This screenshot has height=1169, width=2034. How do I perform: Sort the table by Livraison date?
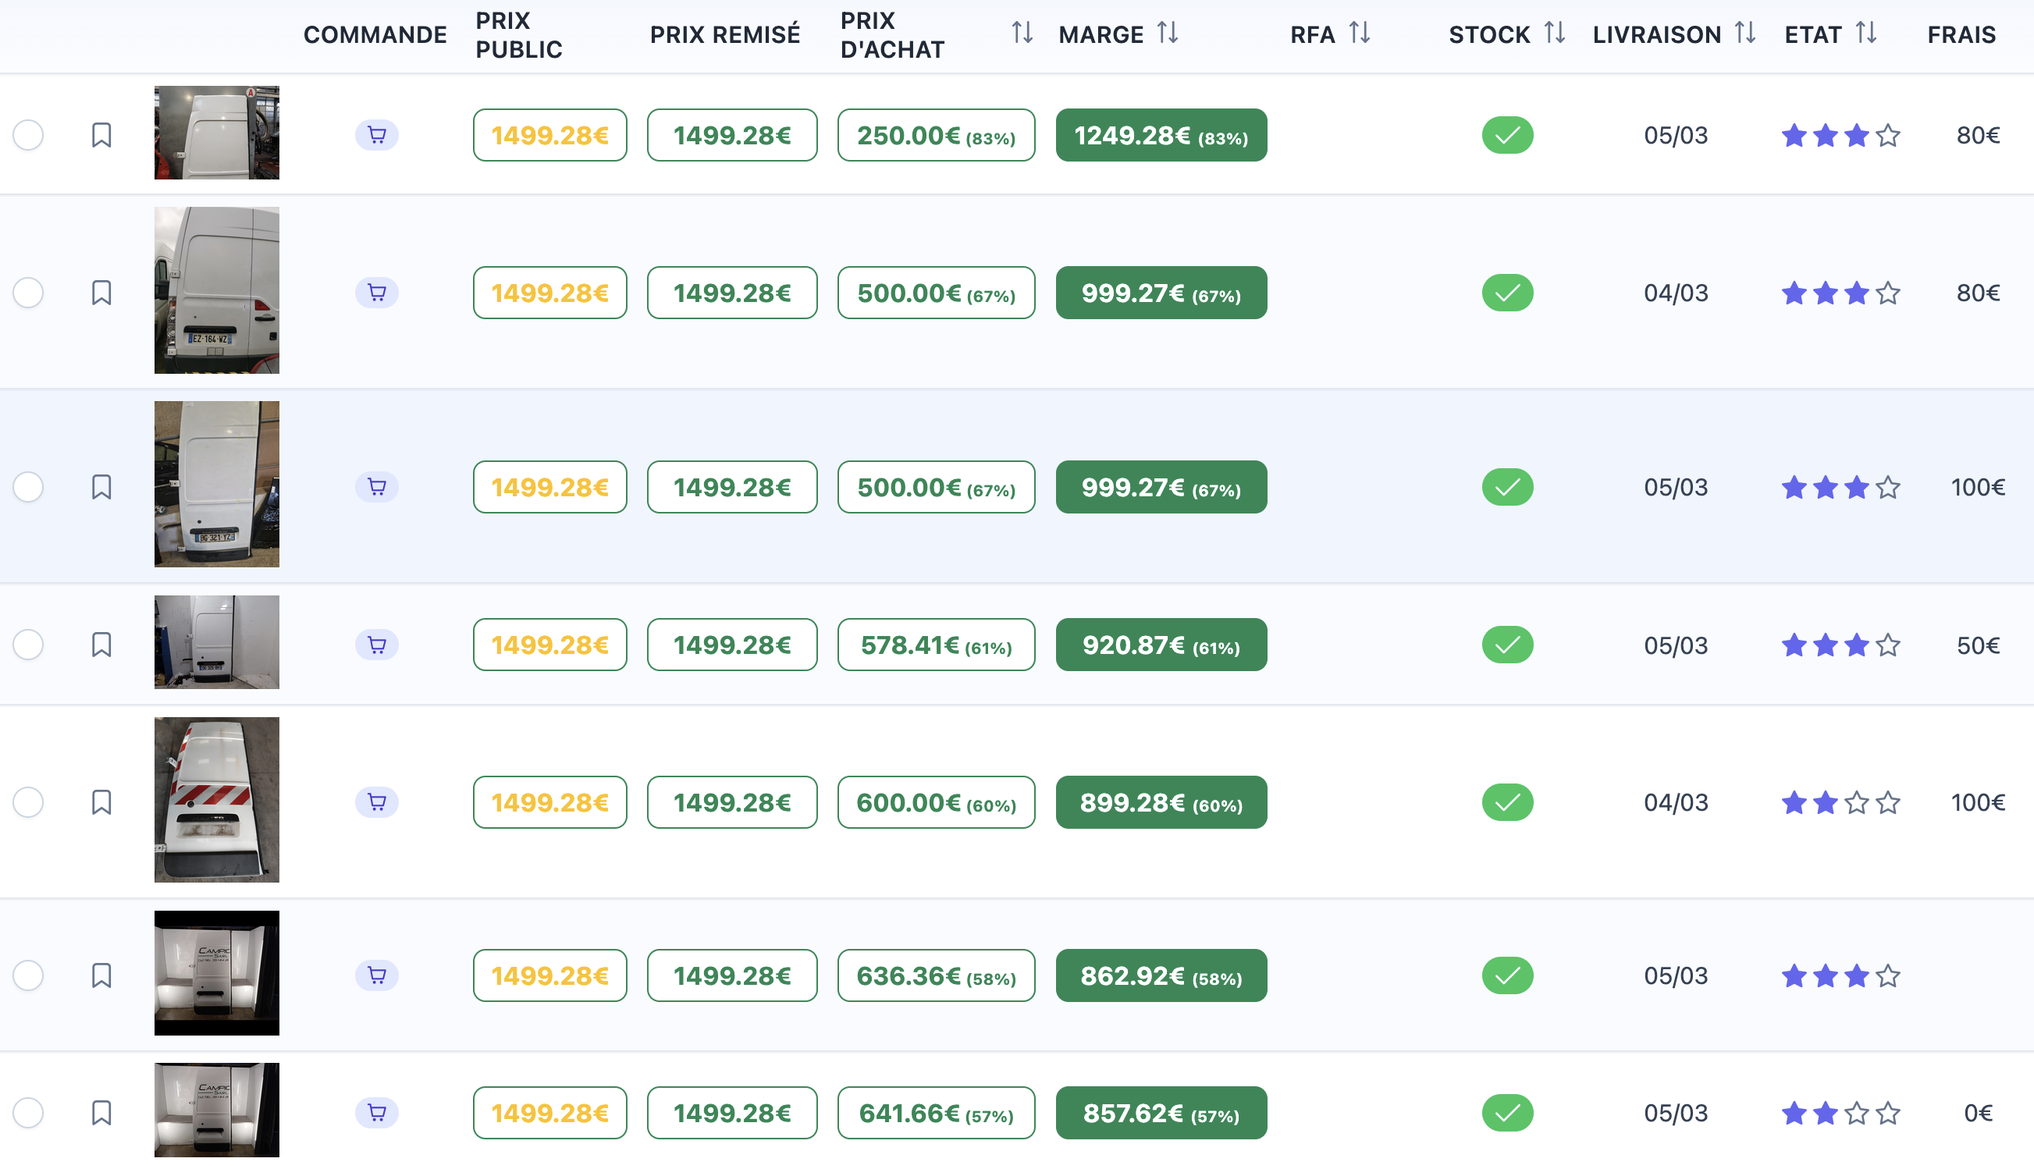[1744, 33]
